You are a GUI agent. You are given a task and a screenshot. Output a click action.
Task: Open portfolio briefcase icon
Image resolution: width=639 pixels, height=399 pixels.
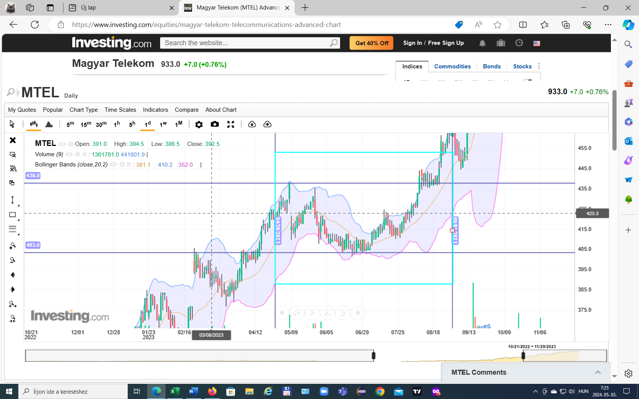point(501,43)
